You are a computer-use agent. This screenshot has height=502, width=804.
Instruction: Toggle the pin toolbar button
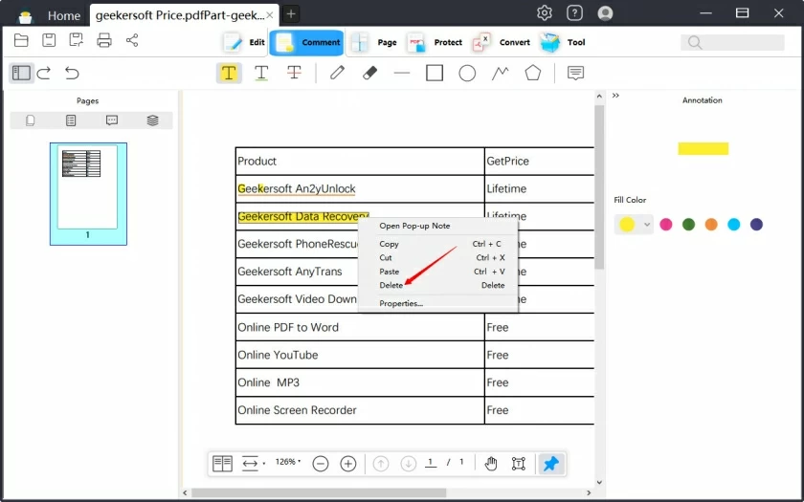[550, 464]
